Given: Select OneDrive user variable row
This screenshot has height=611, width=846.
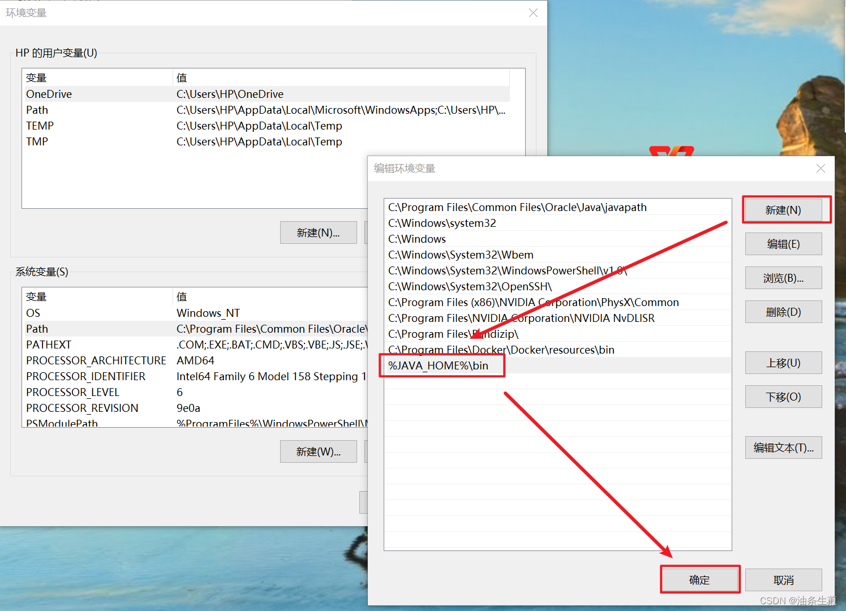Looking at the screenshot, I should (266, 94).
